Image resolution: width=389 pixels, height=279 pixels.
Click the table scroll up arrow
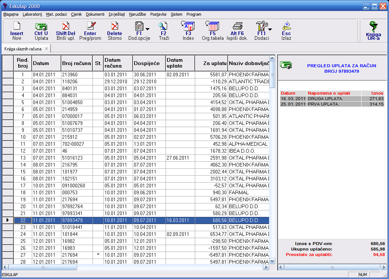click(x=272, y=58)
